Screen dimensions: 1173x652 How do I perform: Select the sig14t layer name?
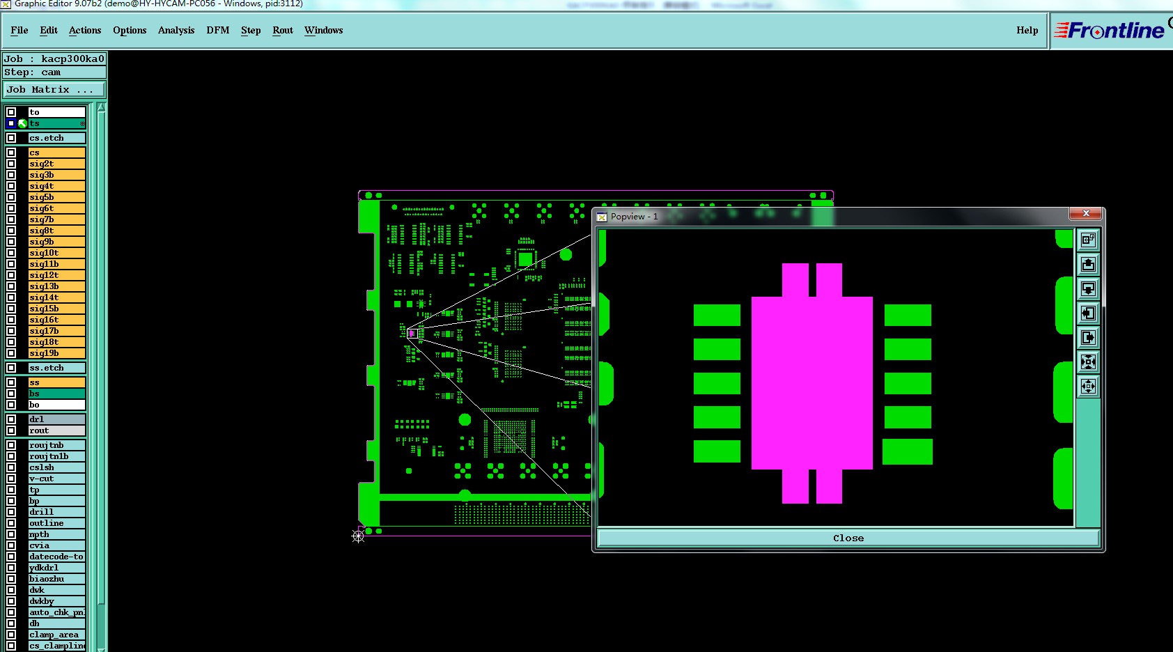[56, 297]
